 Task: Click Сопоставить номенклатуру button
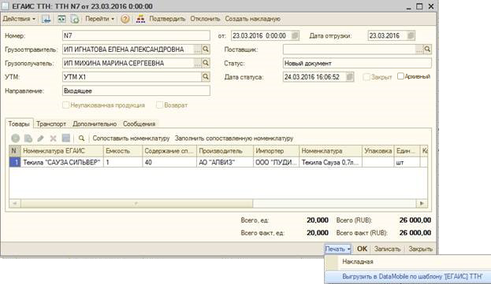(131, 138)
